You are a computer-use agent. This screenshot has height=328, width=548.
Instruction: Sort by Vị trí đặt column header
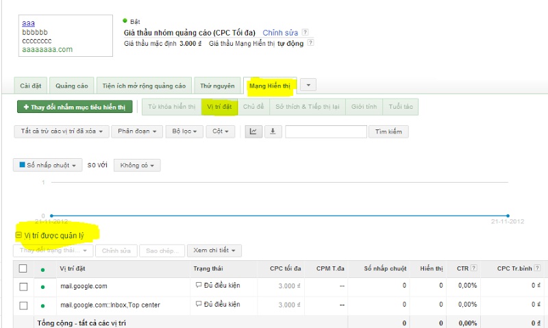[x=73, y=268]
